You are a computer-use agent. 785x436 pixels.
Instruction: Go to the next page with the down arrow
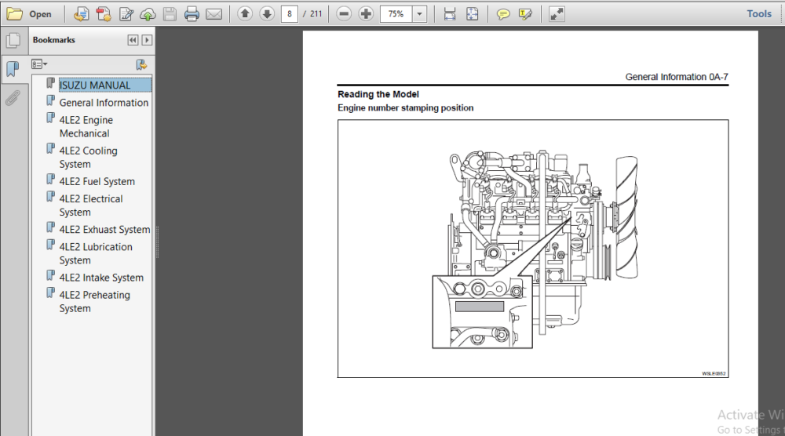pyautogui.click(x=267, y=14)
